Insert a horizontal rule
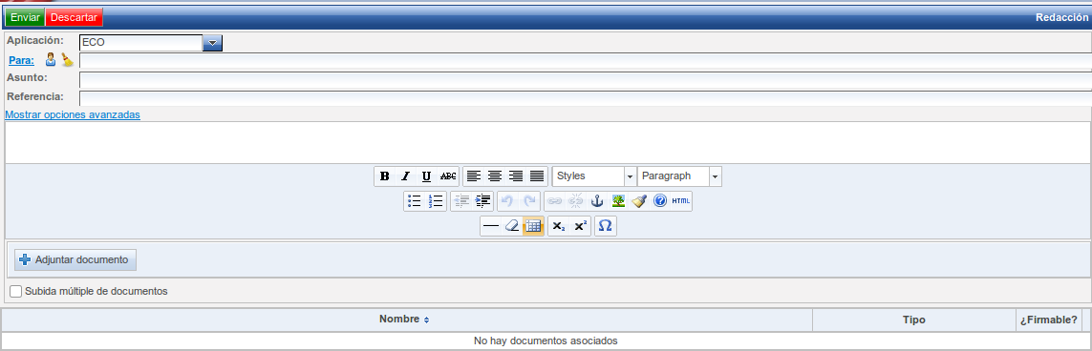The height and width of the screenshot is (351, 1092). [491, 226]
